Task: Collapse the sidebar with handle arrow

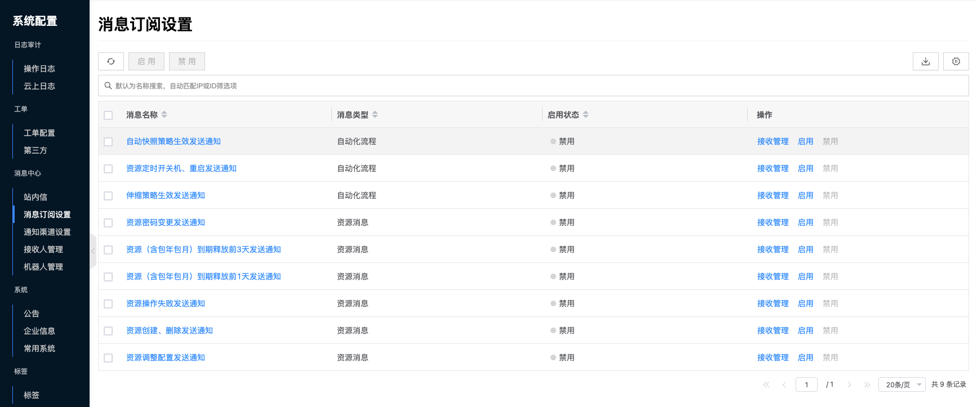Action: click(x=93, y=251)
